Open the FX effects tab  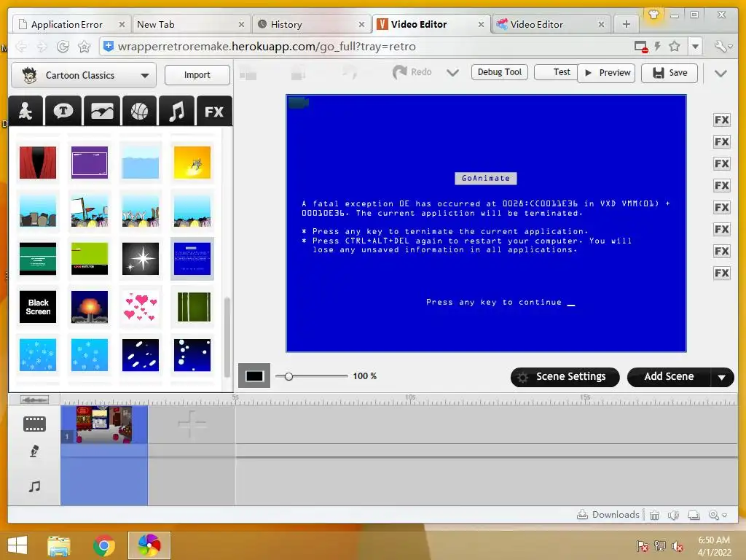tap(214, 111)
